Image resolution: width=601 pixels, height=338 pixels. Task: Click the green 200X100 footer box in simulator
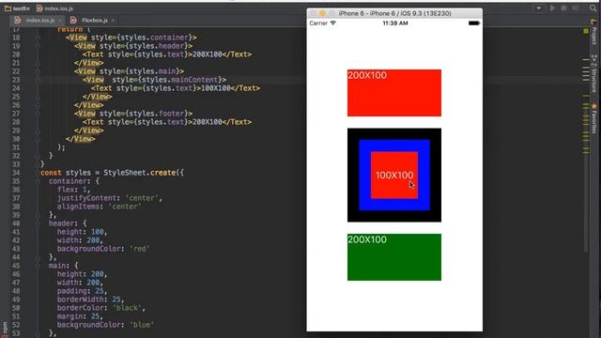point(394,257)
